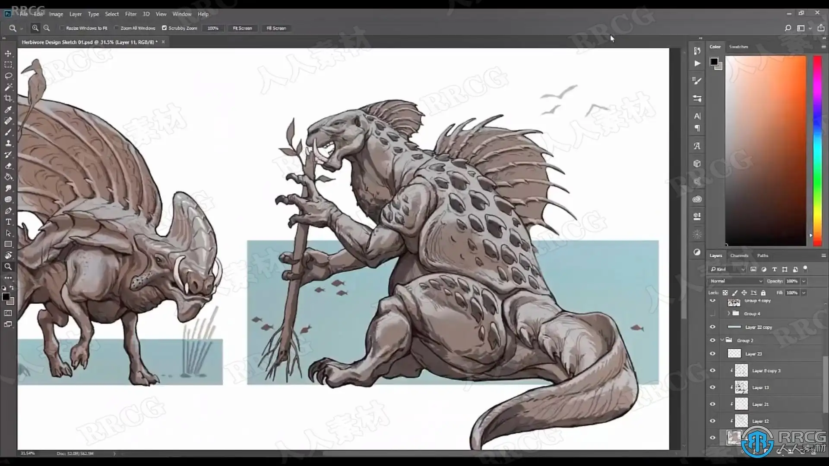This screenshot has height=466, width=829.
Task: Open the blend mode Normal dropdown
Action: click(736, 281)
